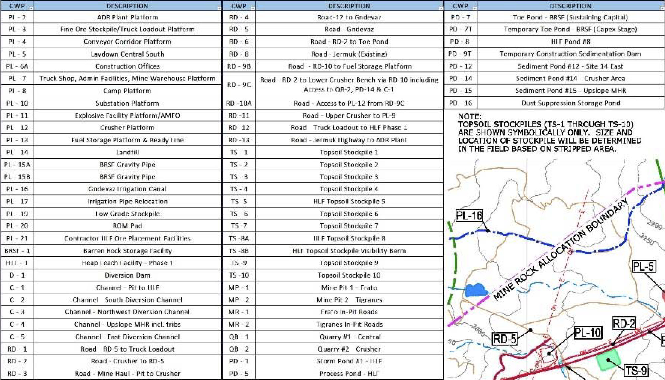Click the blue pond shape on map

pos(477,290)
